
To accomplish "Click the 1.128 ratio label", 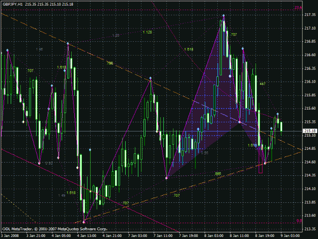I will (x=147, y=32).
